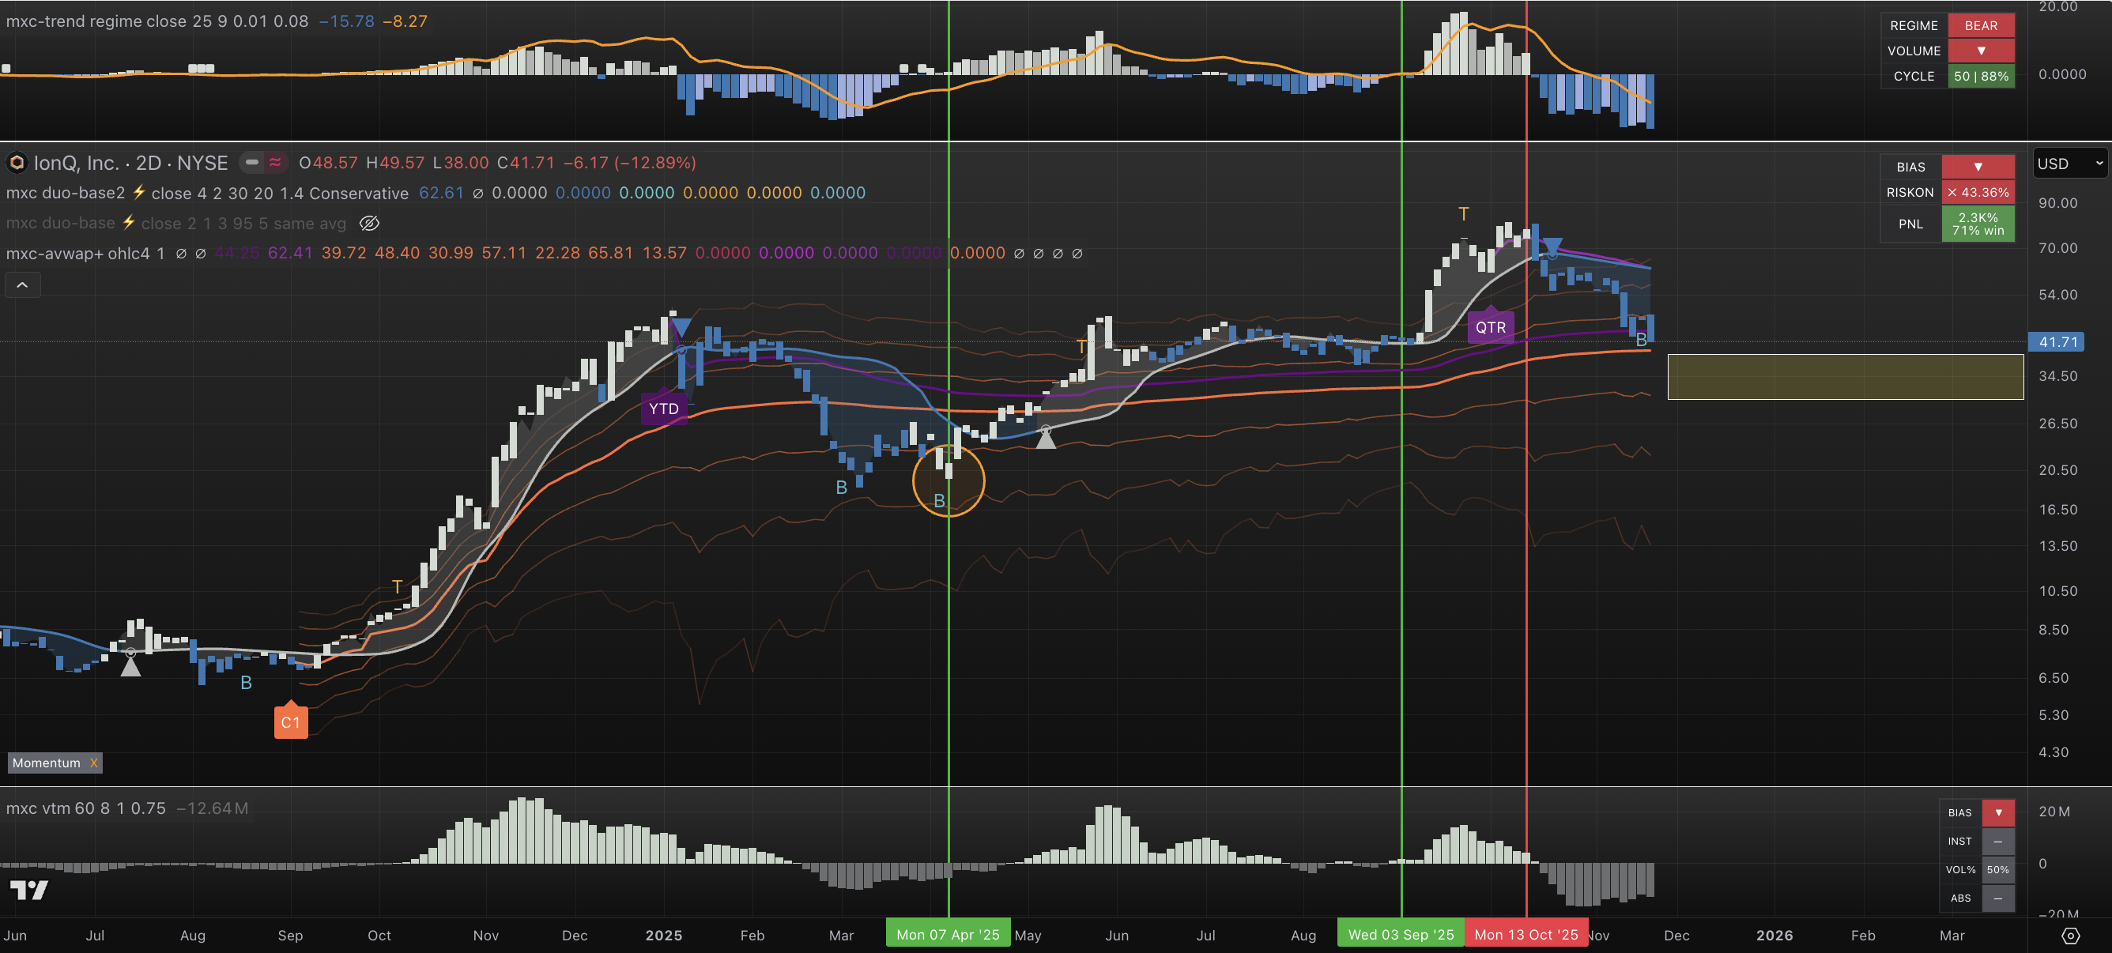The height and width of the screenshot is (953, 2112).
Task: Click the red wave indicator icon beside NYSE
Action: click(276, 163)
